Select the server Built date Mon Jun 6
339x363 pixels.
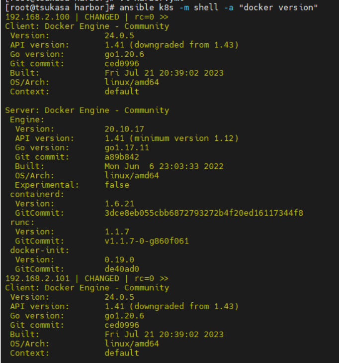[x=164, y=166]
